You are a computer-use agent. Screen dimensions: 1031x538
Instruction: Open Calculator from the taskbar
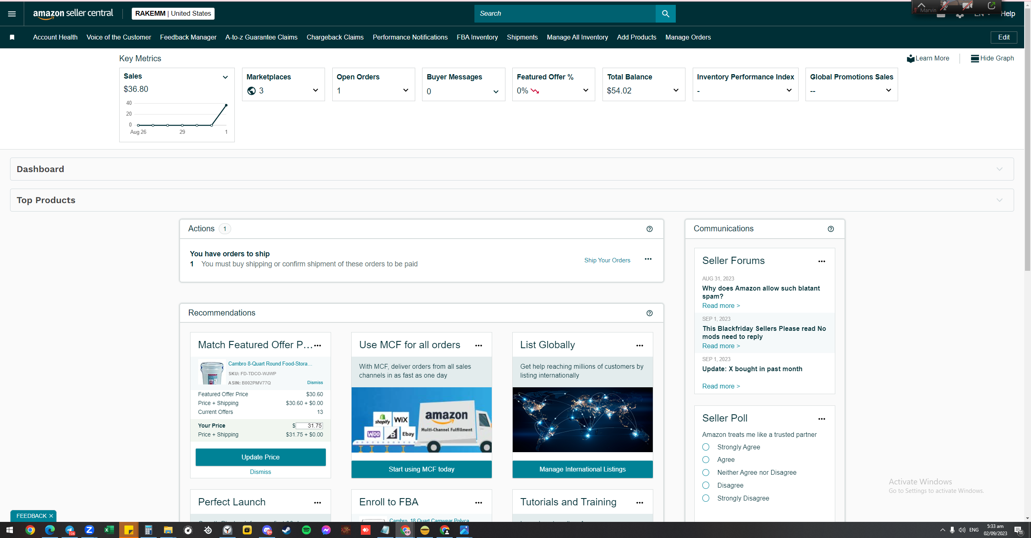coord(148,530)
